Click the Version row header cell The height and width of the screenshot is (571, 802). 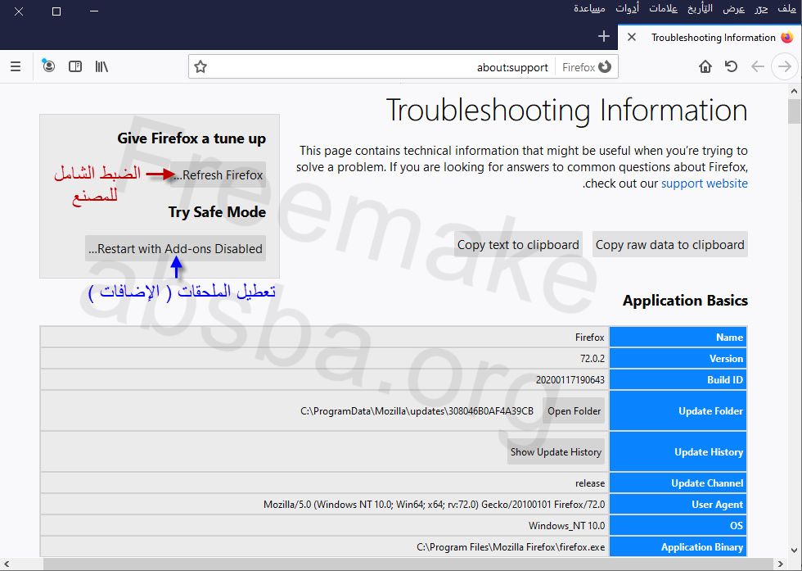pyautogui.click(x=678, y=359)
